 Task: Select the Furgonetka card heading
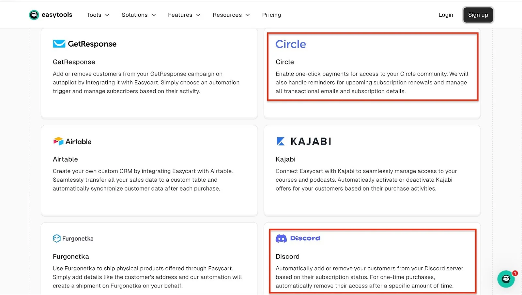click(x=71, y=257)
